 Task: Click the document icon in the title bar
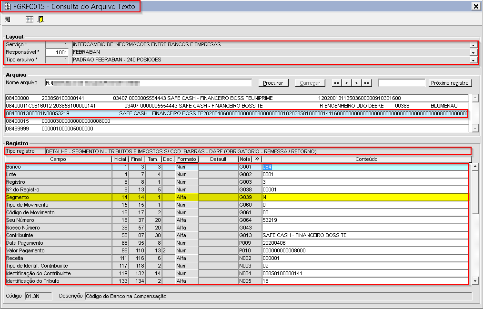[8, 6]
